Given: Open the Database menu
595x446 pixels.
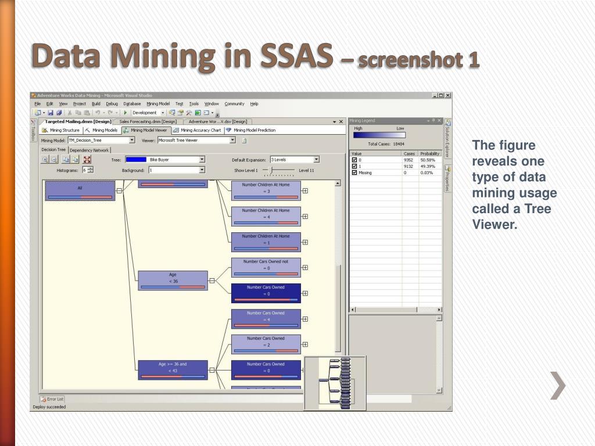Looking at the screenshot, I should [132, 103].
